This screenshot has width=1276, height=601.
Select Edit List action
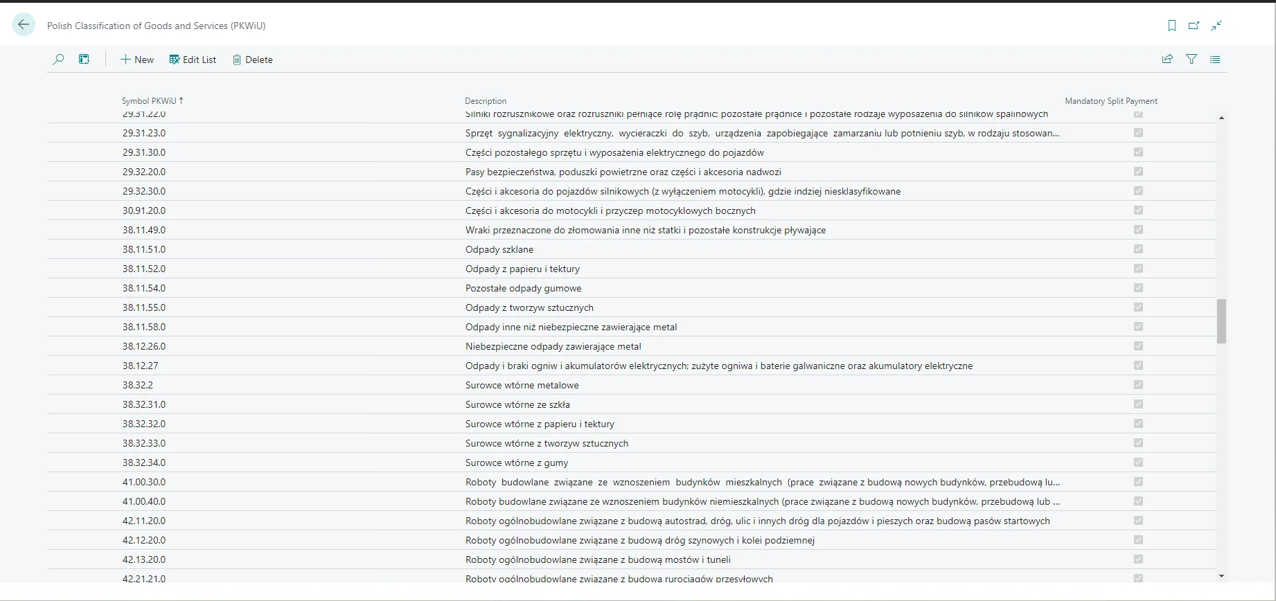click(x=193, y=60)
